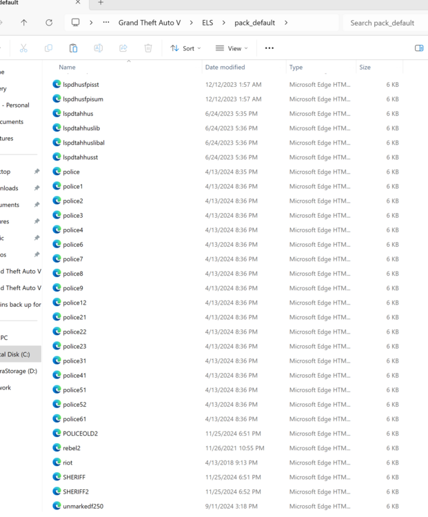The width and height of the screenshot is (428, 517).
Task: Click the Edge icon beside police61
Action: click(x=57, y=418)
